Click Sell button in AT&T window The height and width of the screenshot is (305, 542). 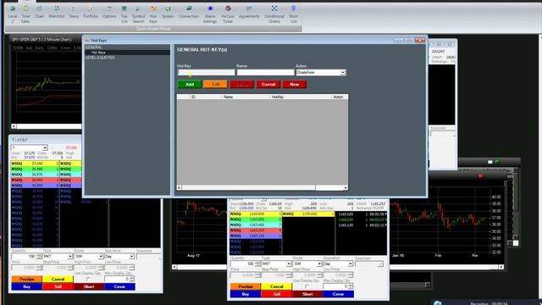click(x=58, y=286)
